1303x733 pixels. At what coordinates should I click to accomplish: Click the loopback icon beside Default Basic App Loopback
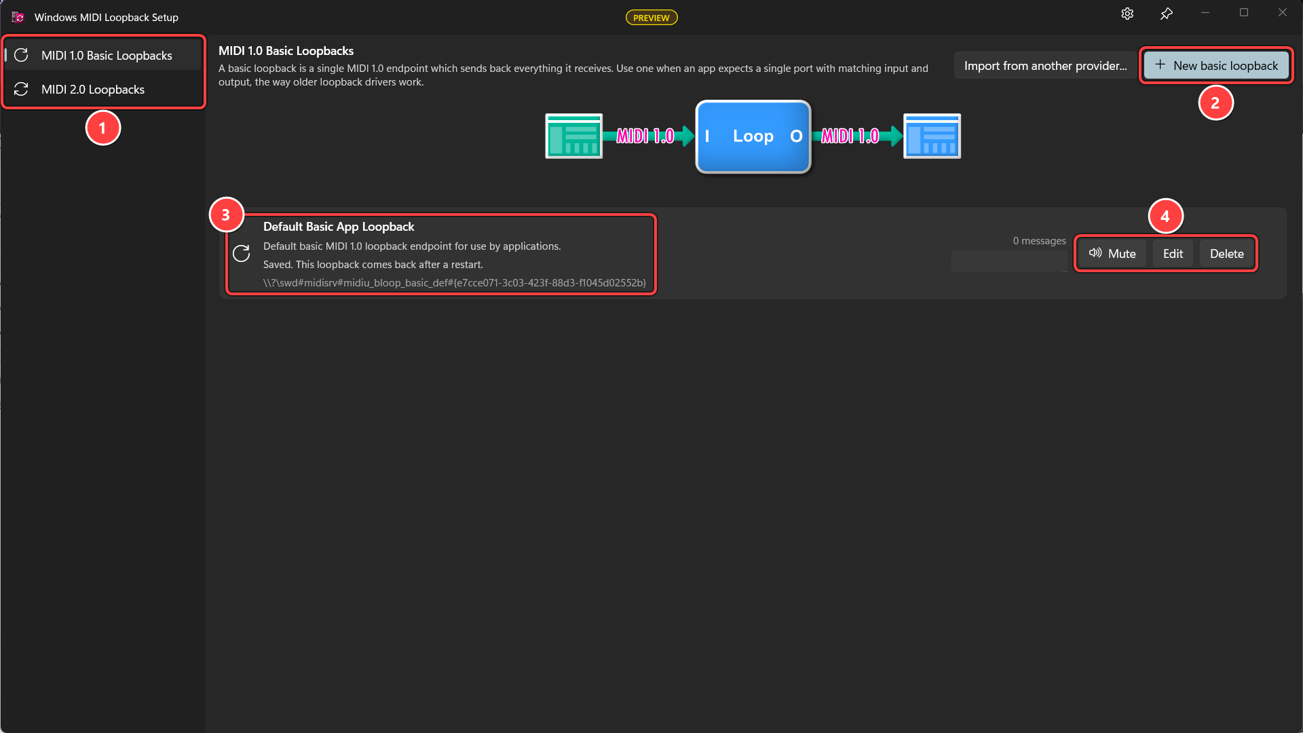point(242,254)
